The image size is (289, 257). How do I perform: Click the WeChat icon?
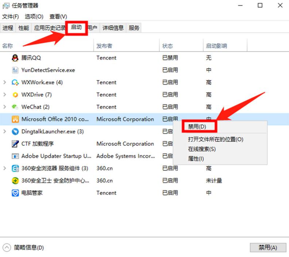15,107
